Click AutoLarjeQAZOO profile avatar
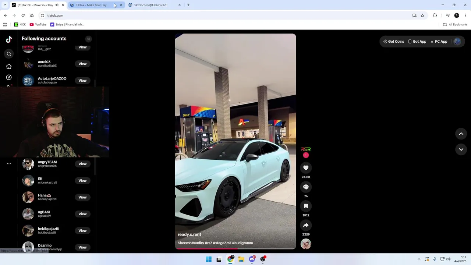 [x=28, y=80]
